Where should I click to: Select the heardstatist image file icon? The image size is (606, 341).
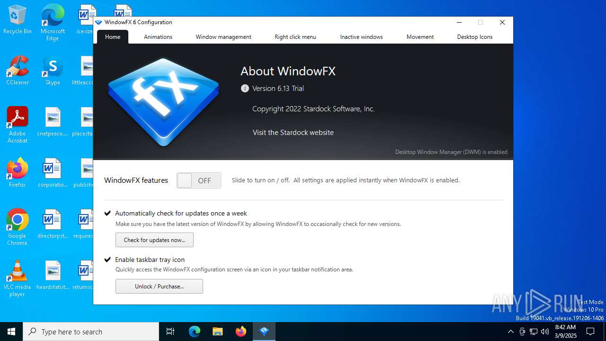[53, 276]
